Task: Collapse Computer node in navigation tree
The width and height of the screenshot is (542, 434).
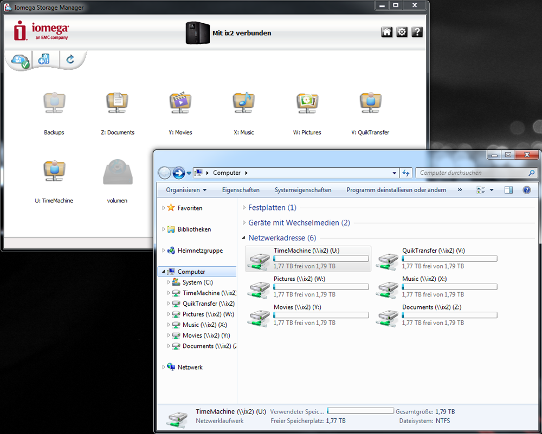Action: point(164,272)
